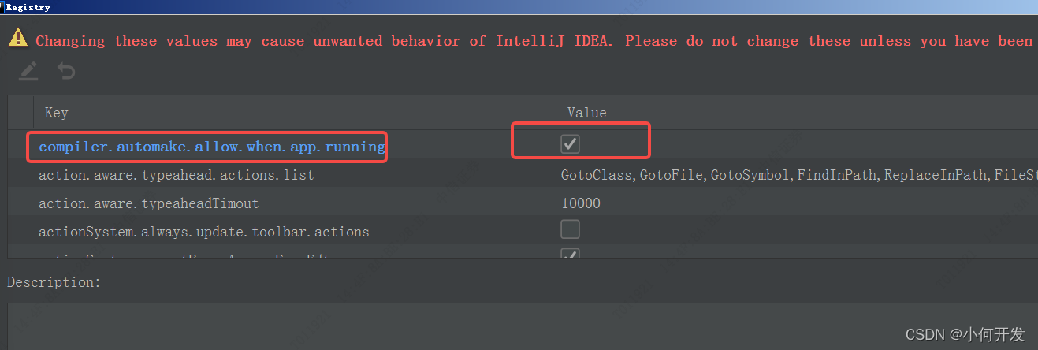
Task: Click the pencil Edit icon
Action: click(x=28, y=72)
